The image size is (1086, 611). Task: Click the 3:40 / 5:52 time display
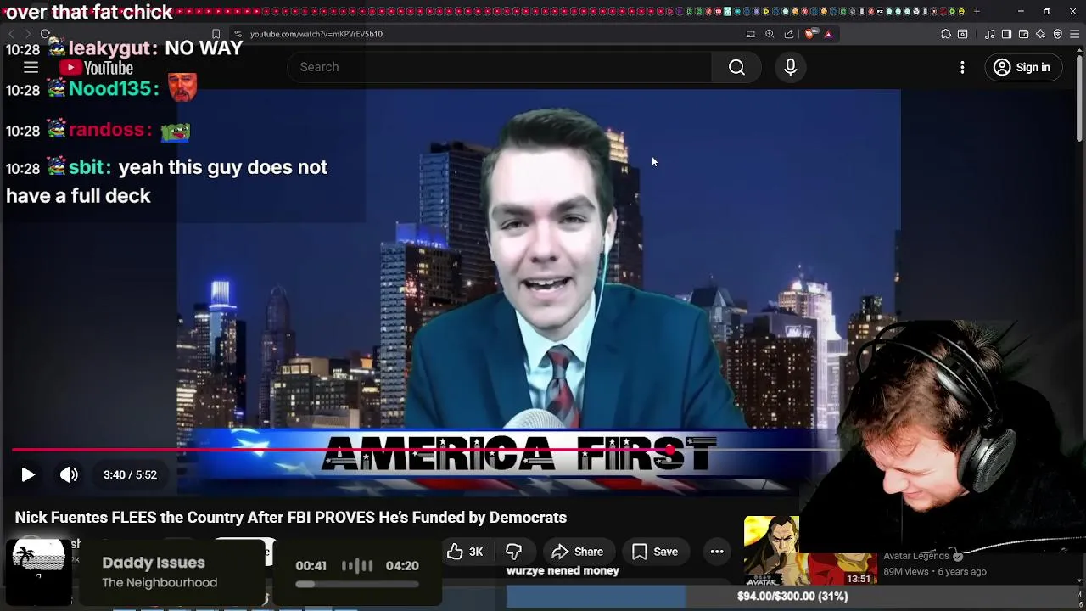[x=130, y=475]
